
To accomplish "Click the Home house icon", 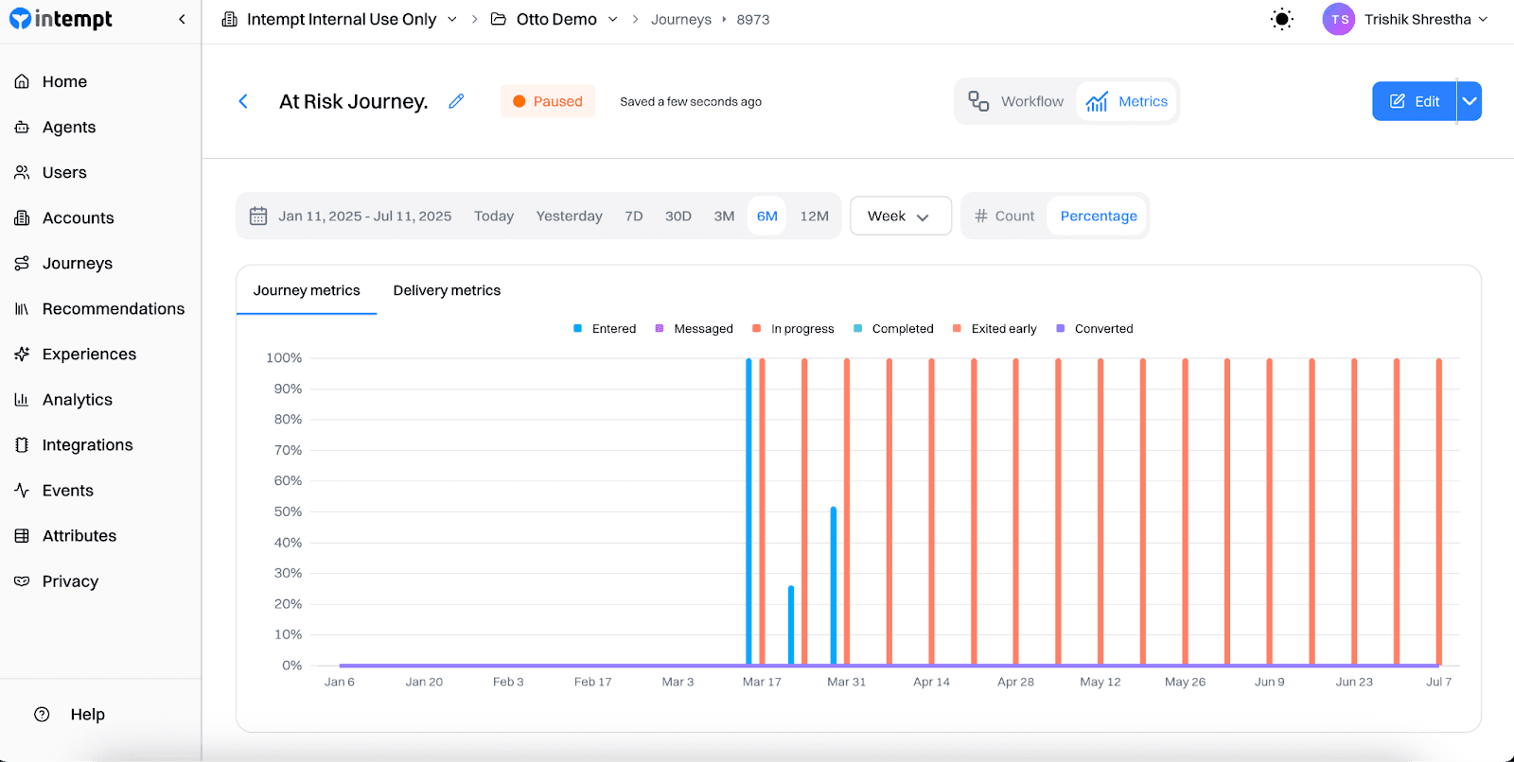I will click(22, 81).
